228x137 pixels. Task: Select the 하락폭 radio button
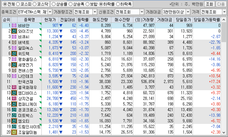118,4
